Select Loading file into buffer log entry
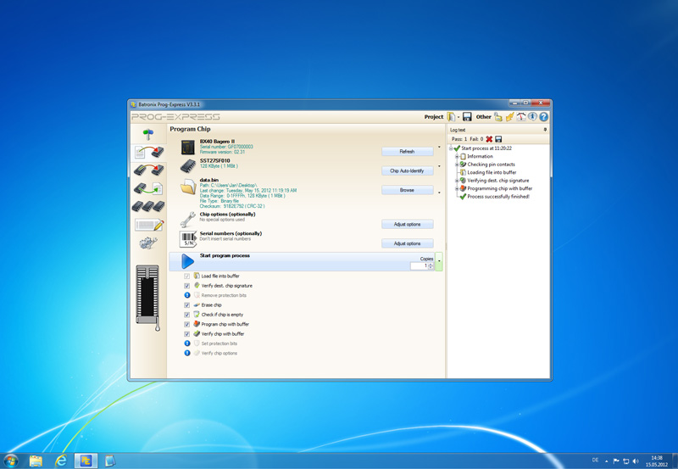 [x=492, y=172]
